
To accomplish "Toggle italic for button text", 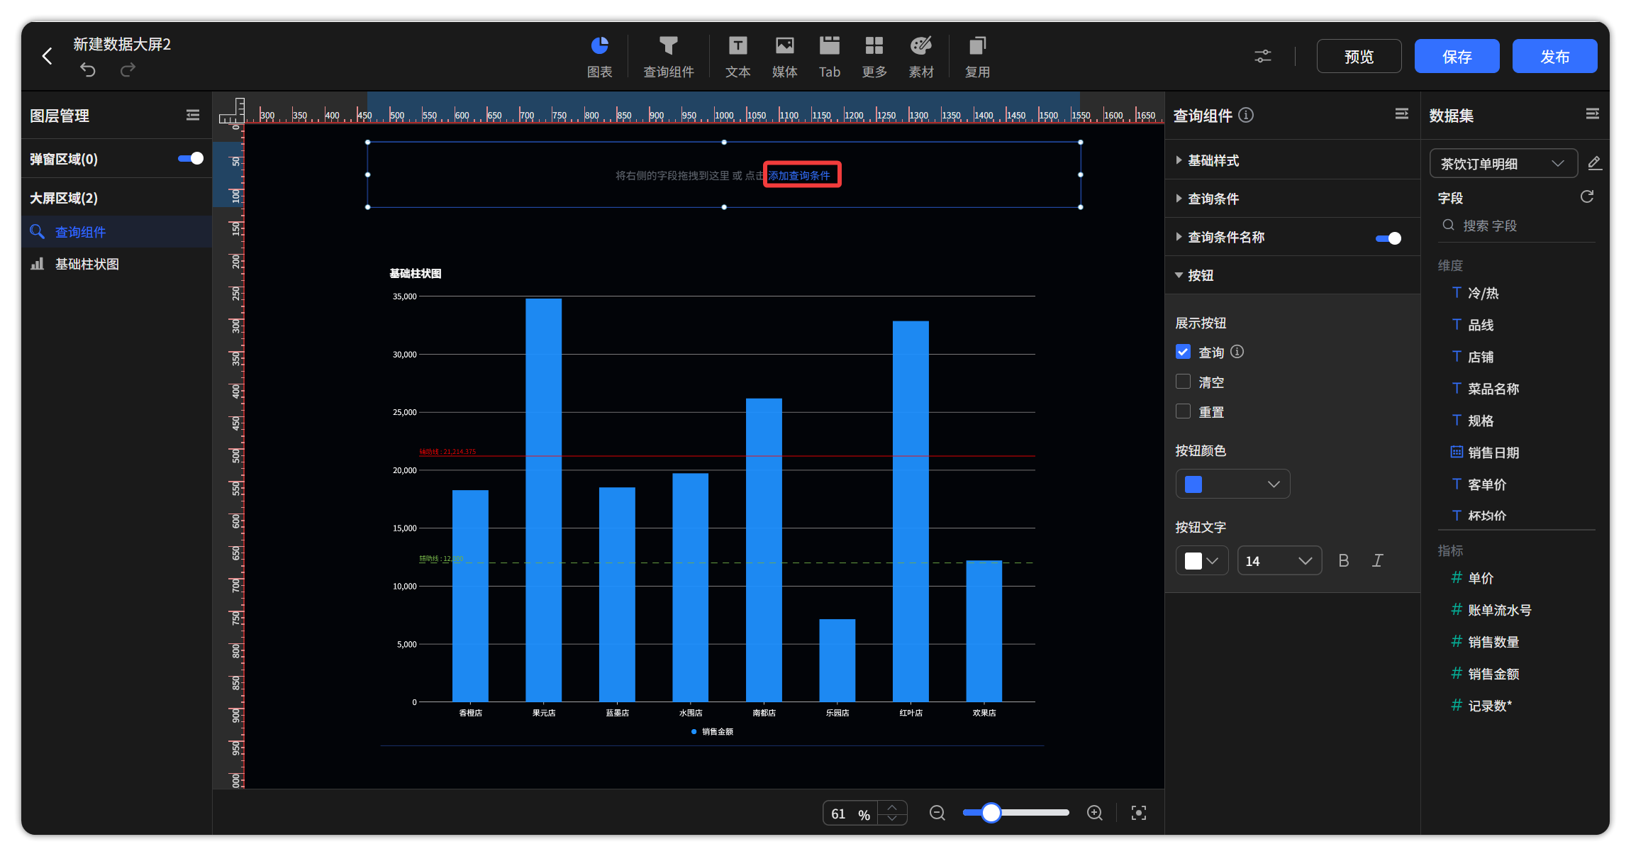I will (x=1377, y=560).
